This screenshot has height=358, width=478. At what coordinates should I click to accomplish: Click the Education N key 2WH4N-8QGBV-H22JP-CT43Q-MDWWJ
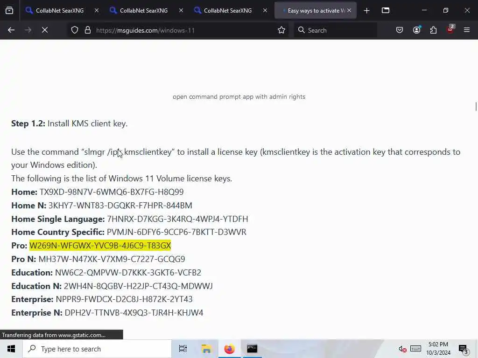[138, 286]
